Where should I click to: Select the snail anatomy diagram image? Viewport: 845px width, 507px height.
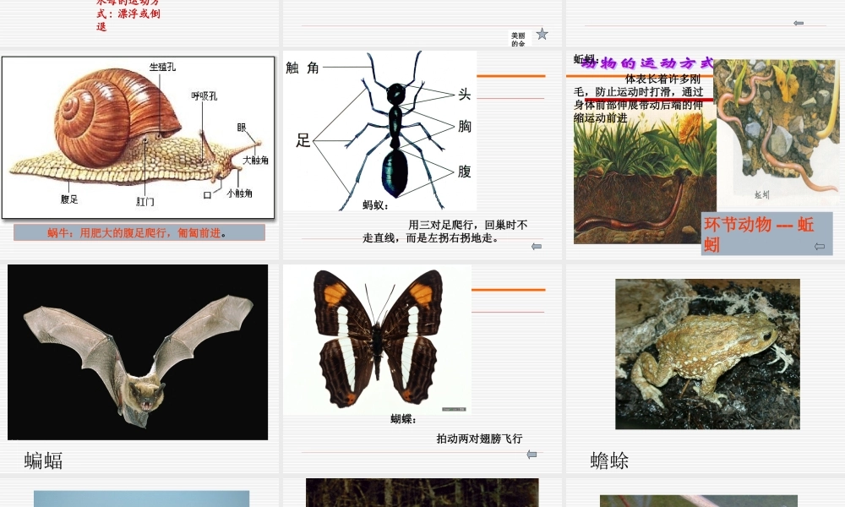click(139, 135)
